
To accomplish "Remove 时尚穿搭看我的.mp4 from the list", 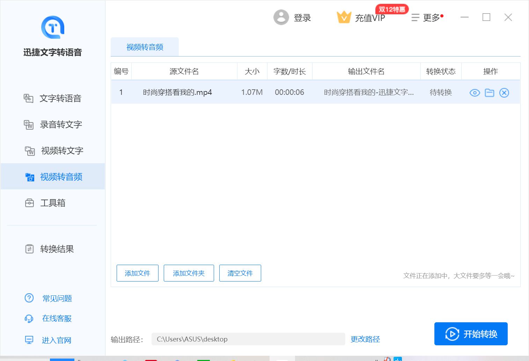I will pos(504,92).
